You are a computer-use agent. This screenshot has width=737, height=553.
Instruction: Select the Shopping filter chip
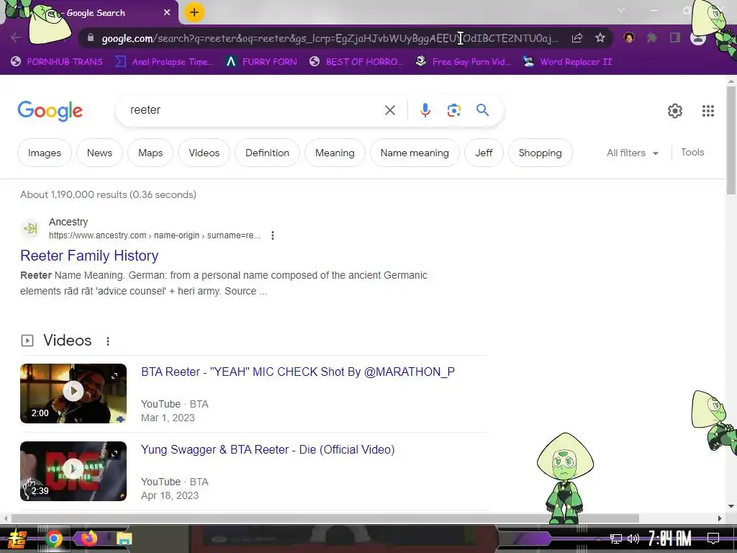540,153
